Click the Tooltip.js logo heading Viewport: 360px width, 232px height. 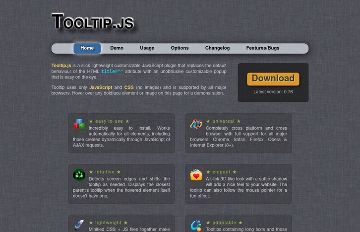pos(92,22)
